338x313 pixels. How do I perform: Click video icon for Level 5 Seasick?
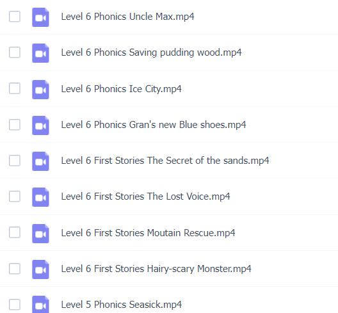click(x=40, y=305)
